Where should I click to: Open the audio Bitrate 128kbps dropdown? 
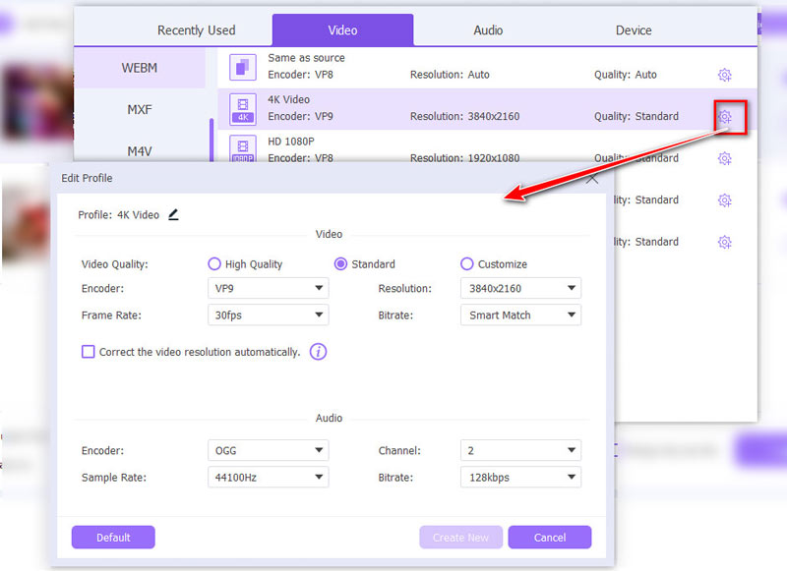pos(520,478)
